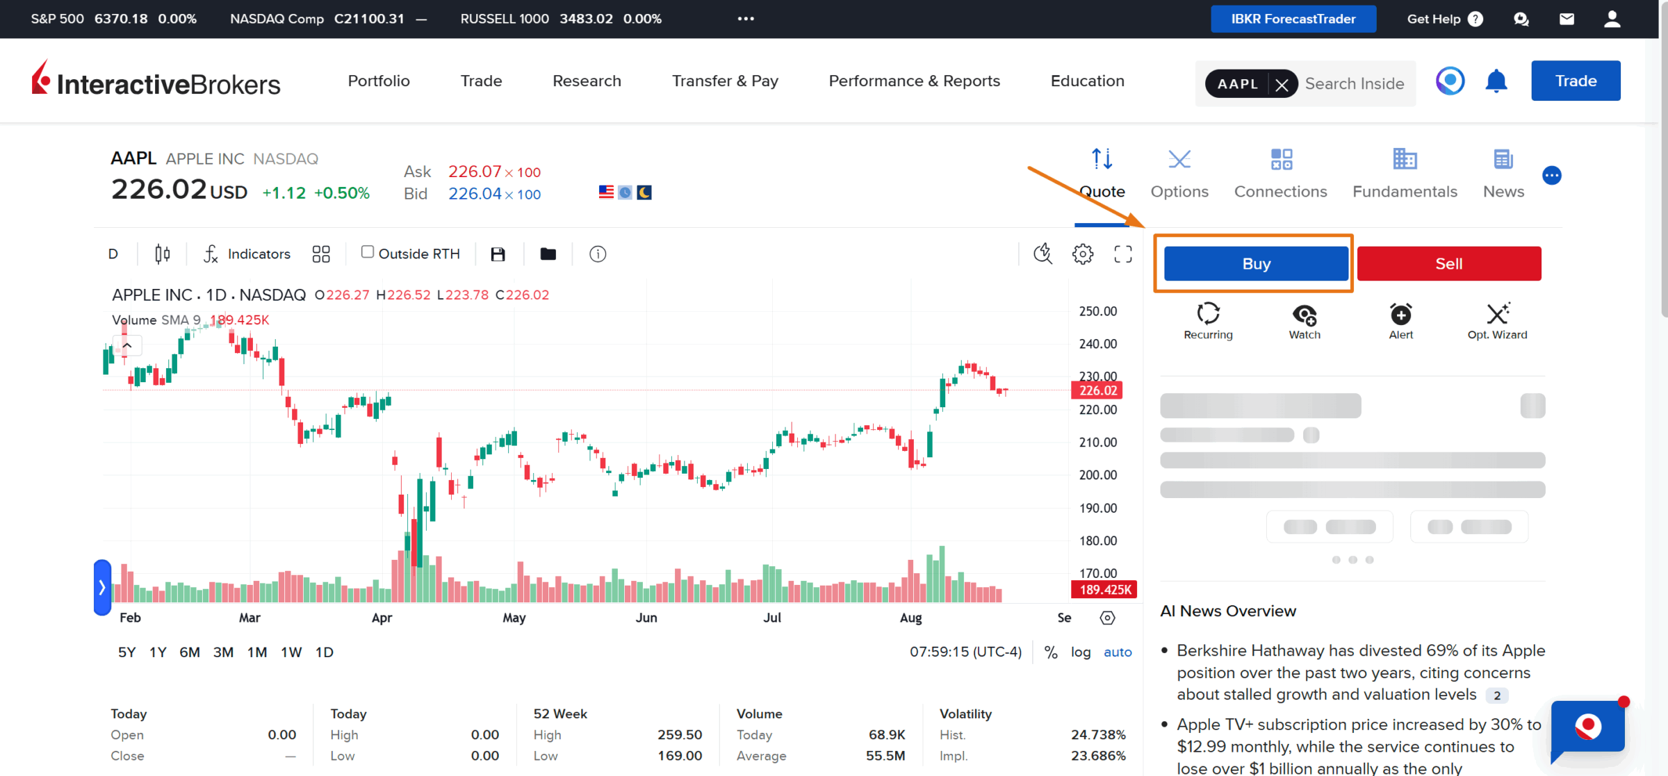Select the 1D time range

pyautogui.click(x=325, y=652)
